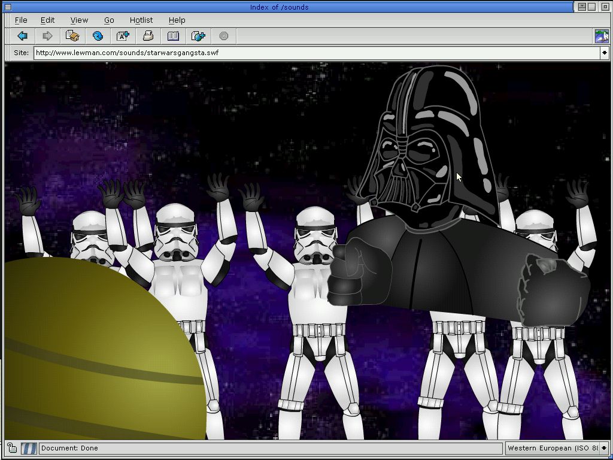Click the grayed Forward arrow button
Viewport: 613px width, 460px height.
[x=47, y=36]
